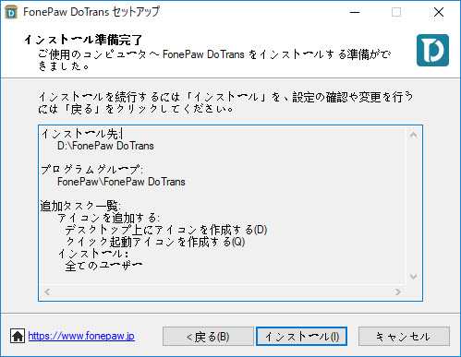Click the title bar installer icon
Image resolution: width=461 pixels, height=357 pixels.
point(11,12)
